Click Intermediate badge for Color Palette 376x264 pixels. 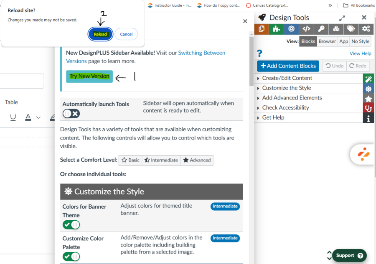(225, 238)
